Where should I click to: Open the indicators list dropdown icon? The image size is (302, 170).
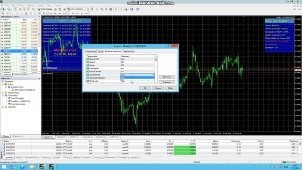[127, 9]
